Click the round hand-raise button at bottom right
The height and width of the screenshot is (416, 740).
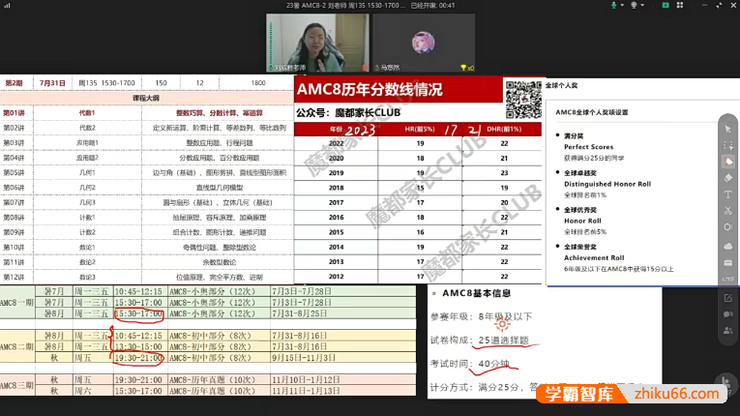click(x=726, y=382)
